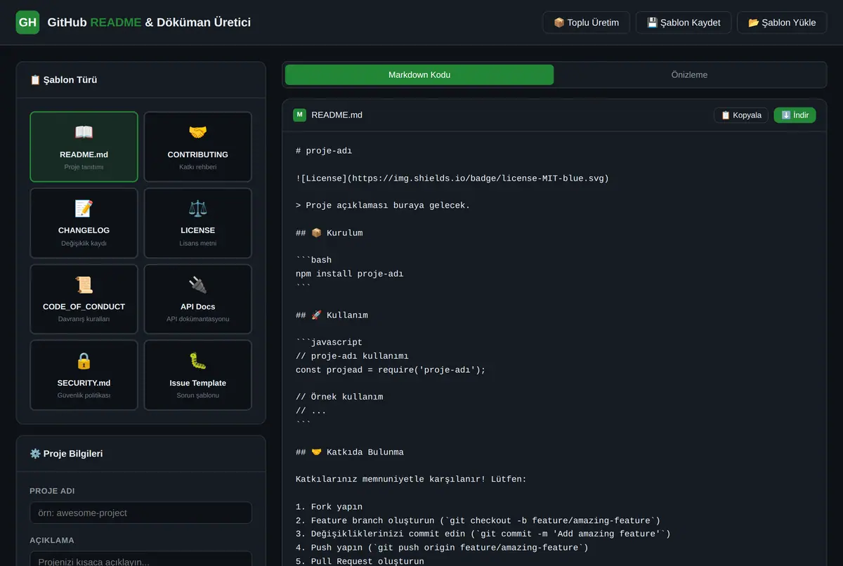Screen dimensions: 843x566
Task: Click the '4. Push yapın' line
Action: (x=442, y=548)
